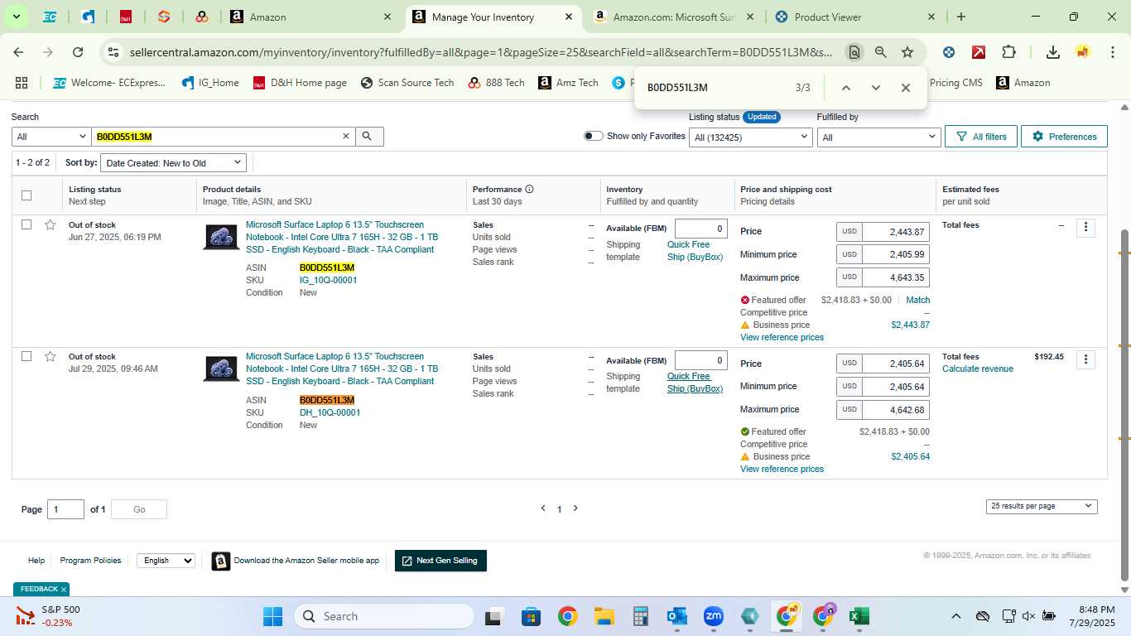
Task: Click Match price for IG_10Q-00001 listing
Action: (x=917, y=300)
